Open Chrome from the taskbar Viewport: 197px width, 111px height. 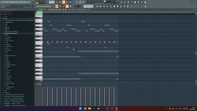click(x=85, y=109)
